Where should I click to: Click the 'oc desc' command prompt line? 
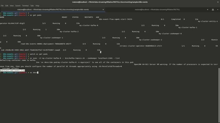pos(19,72)
